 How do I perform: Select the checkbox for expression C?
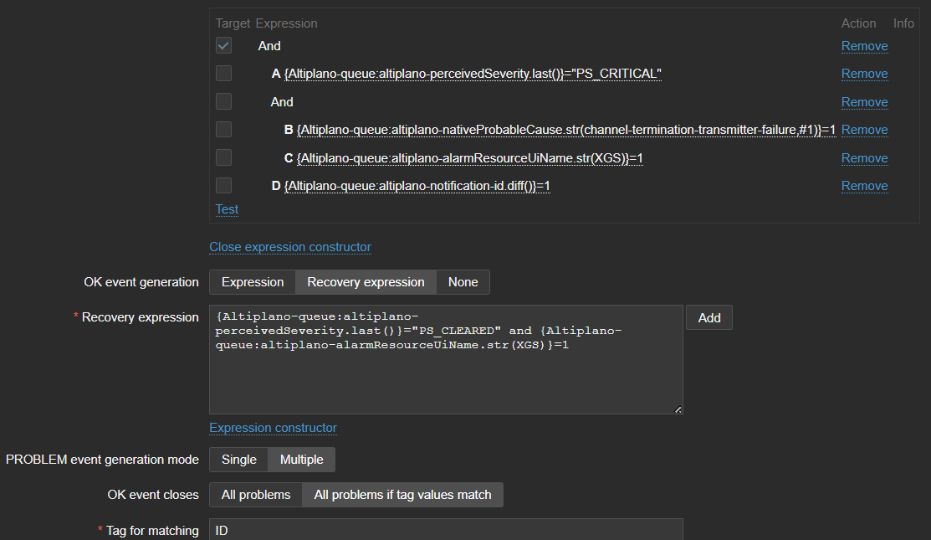tap(223, 157)
